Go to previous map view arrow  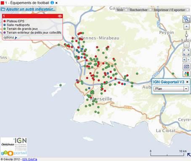185,60
